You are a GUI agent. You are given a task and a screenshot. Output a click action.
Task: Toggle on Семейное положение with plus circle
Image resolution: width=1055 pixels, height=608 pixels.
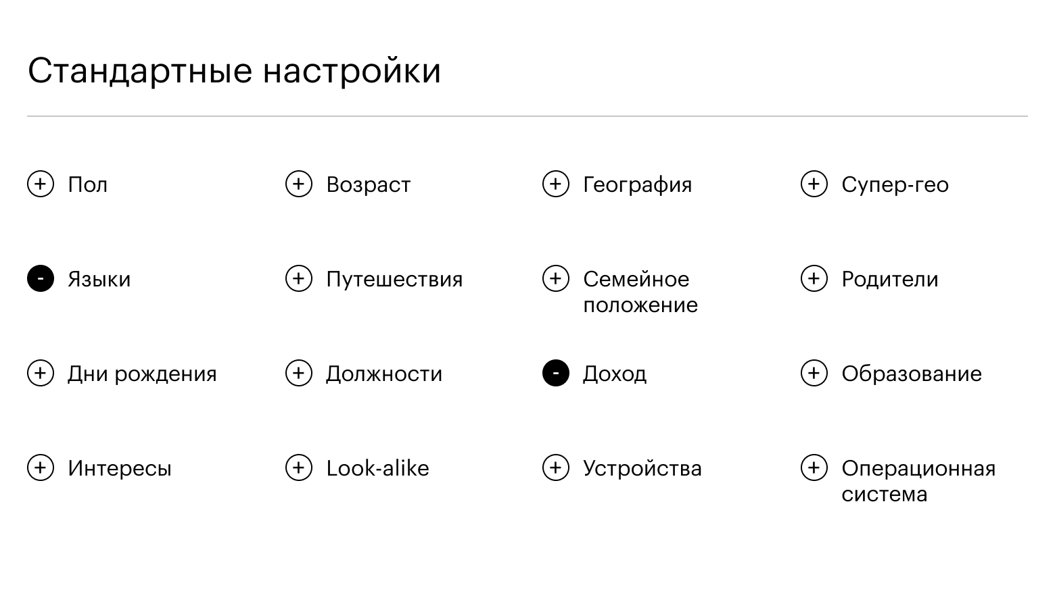tap(556, 278)
